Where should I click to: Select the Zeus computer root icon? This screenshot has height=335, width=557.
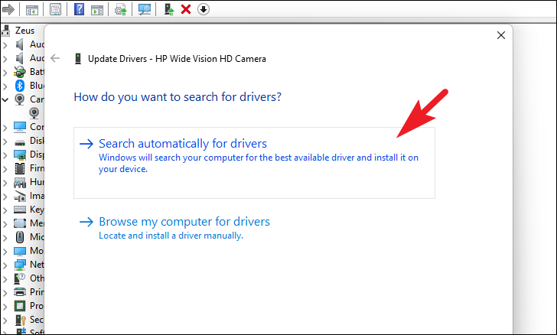[5, 31]
